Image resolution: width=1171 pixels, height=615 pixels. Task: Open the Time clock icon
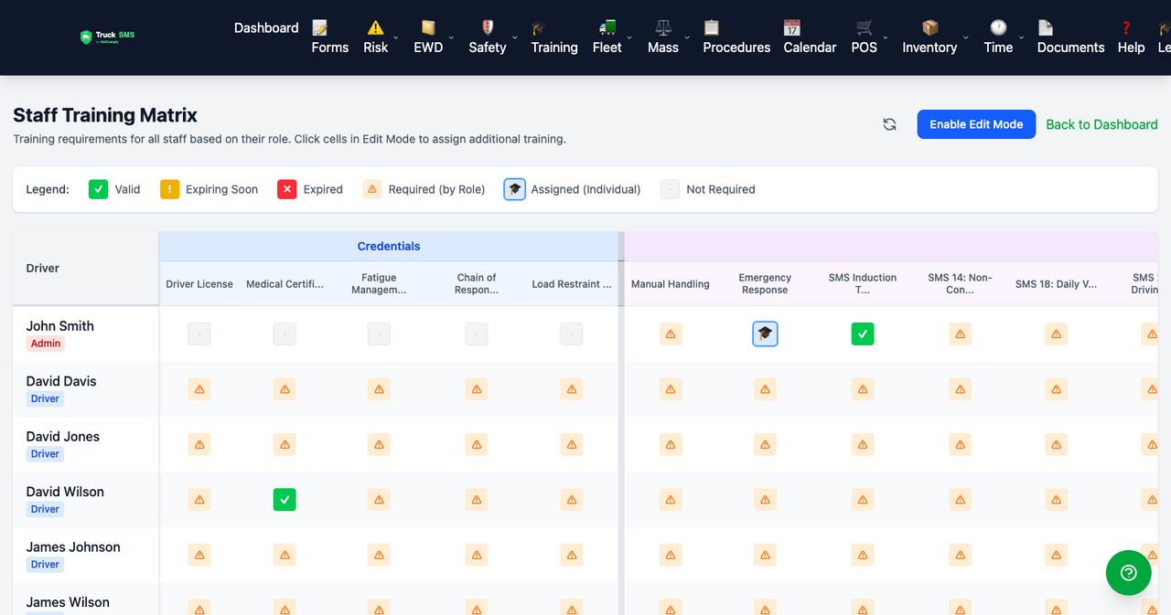click(x=998, y=27)
